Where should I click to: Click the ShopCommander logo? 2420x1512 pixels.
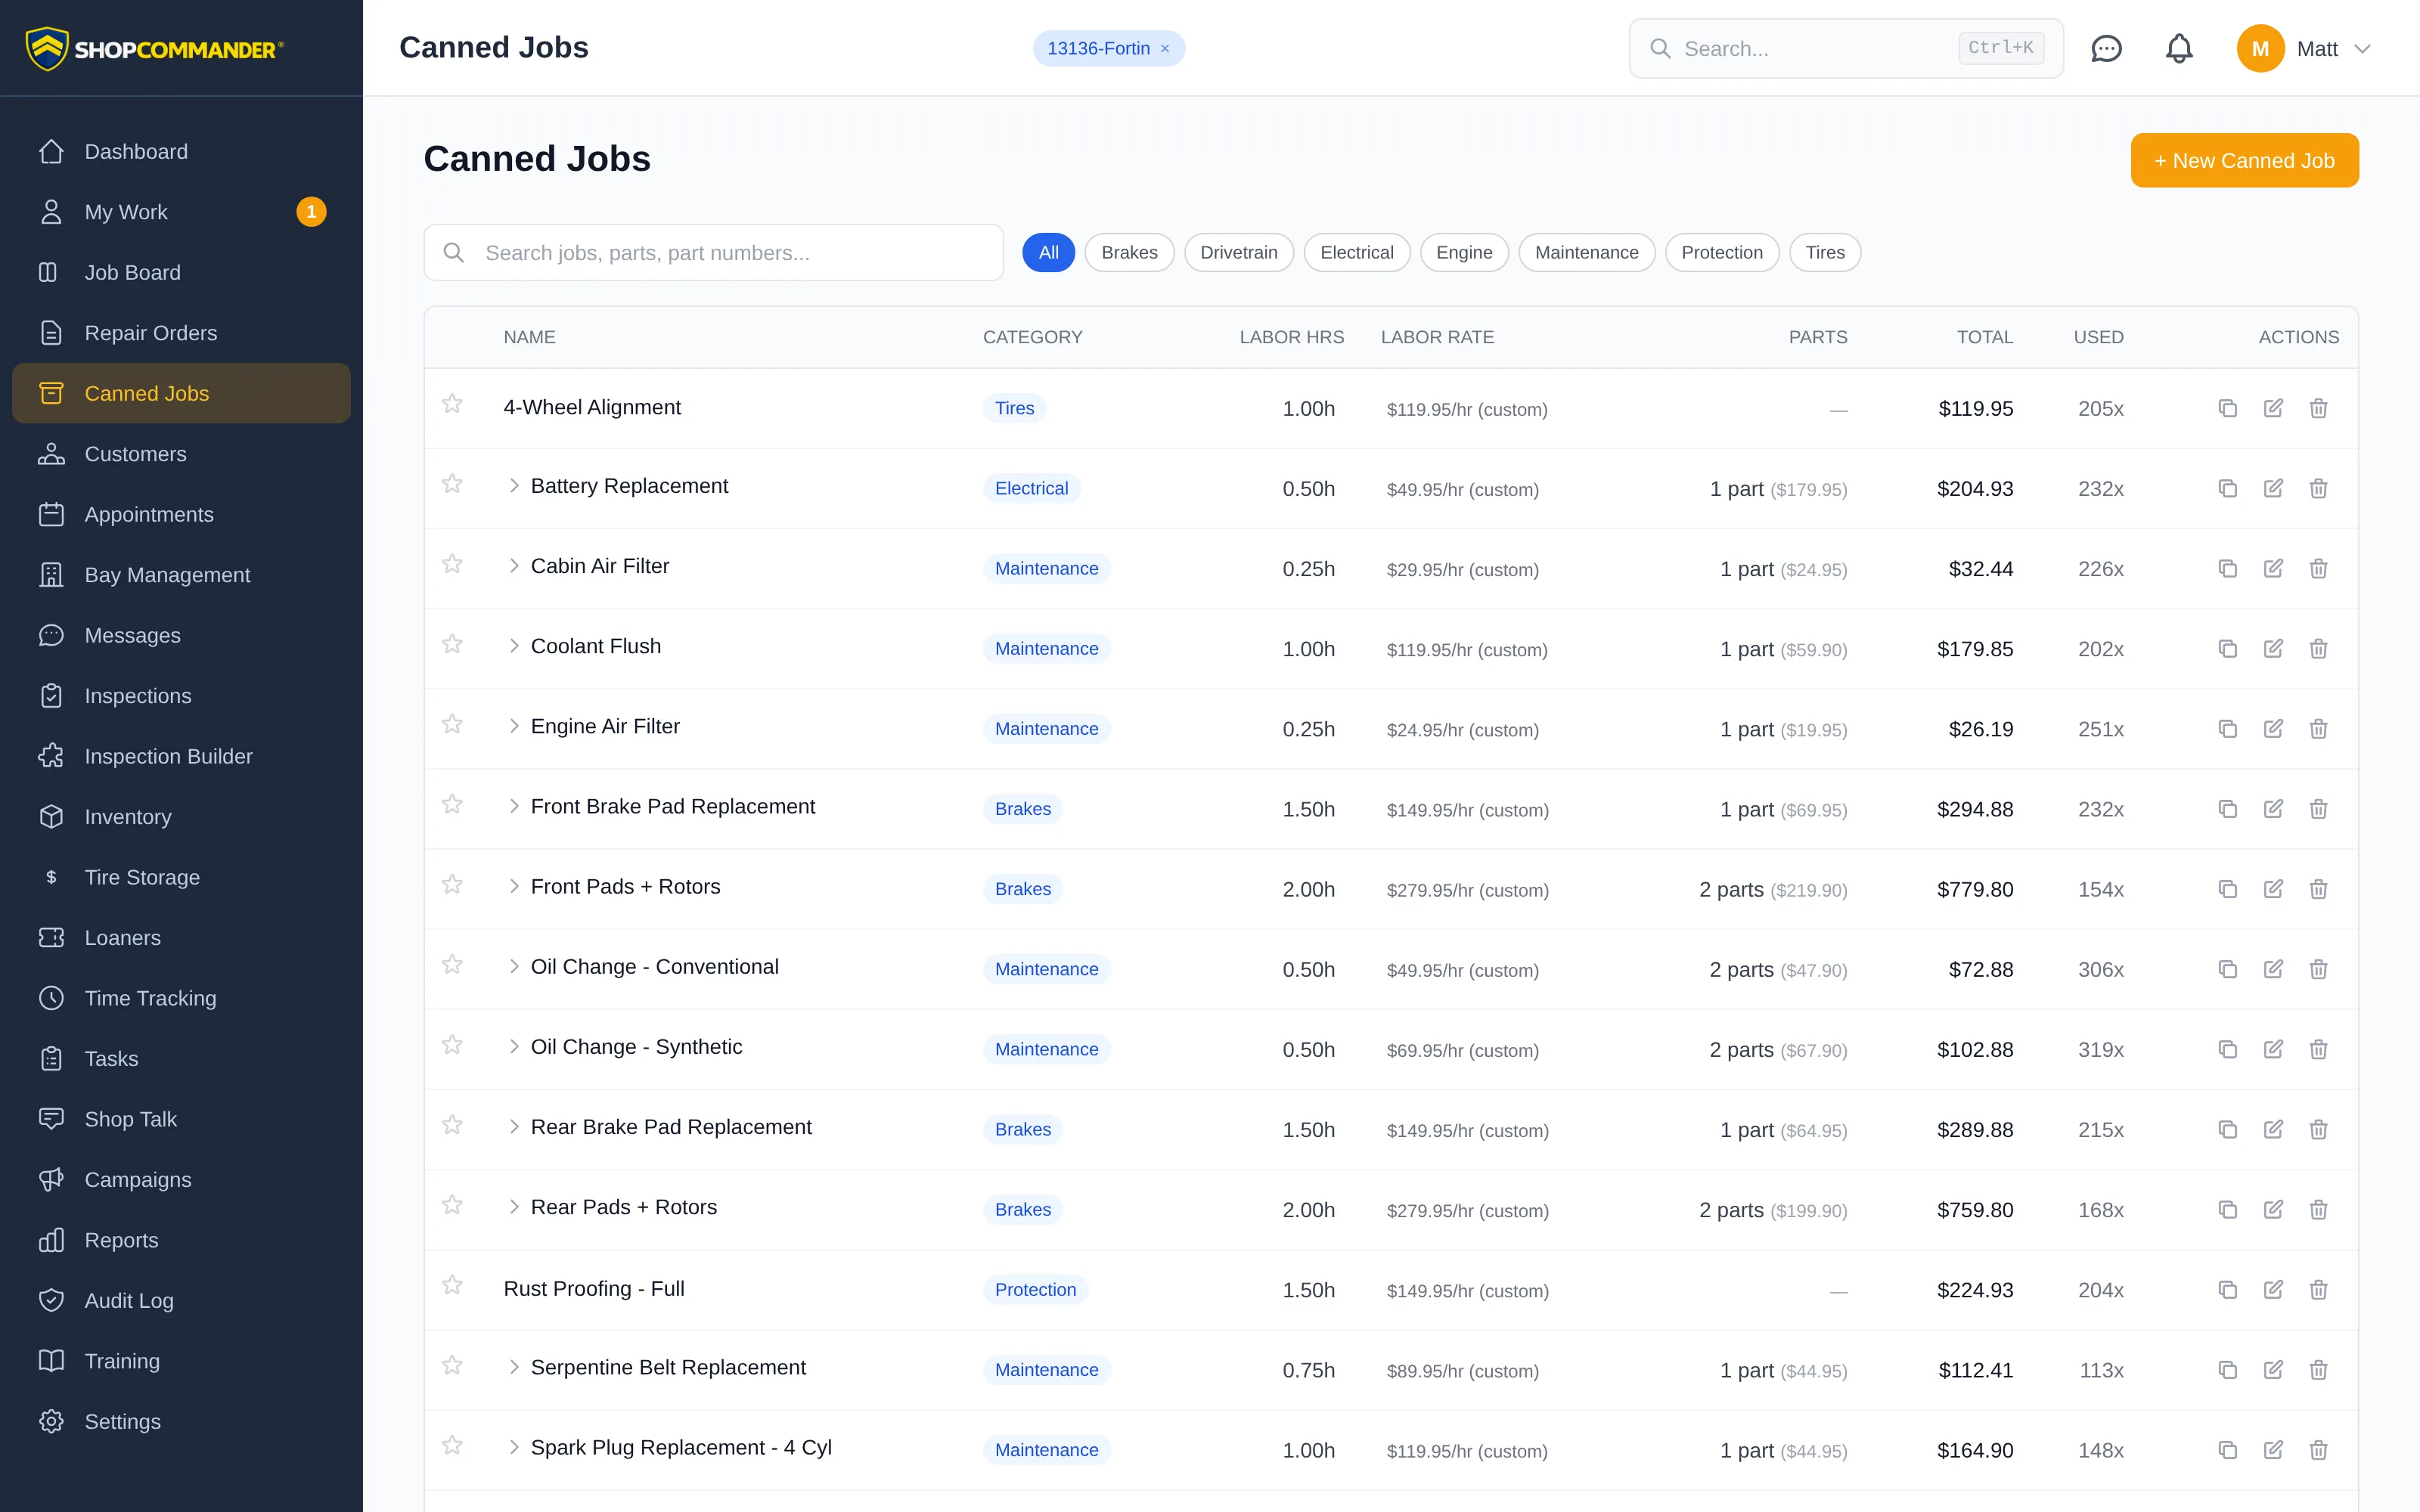click(155, 48)
